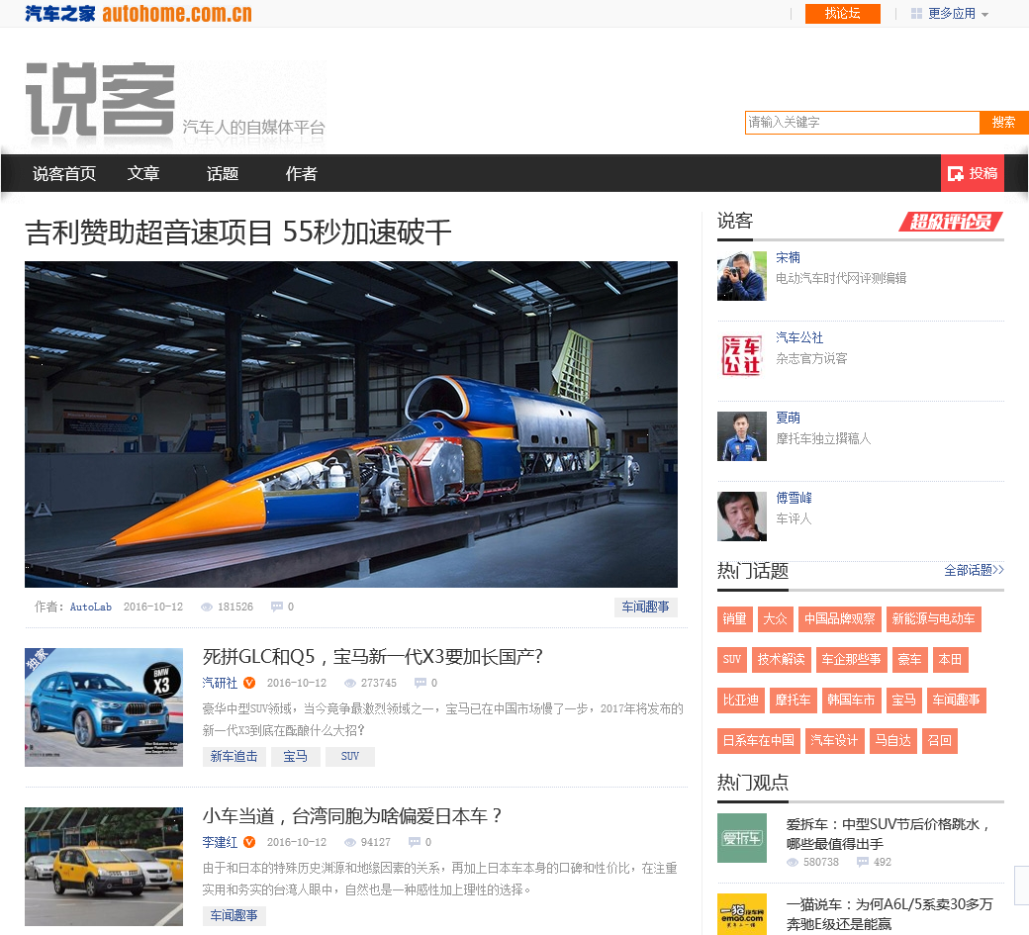Open headline 吉利赞助超音速项目 article
The image size is (1029, 935).
(238, 233)
